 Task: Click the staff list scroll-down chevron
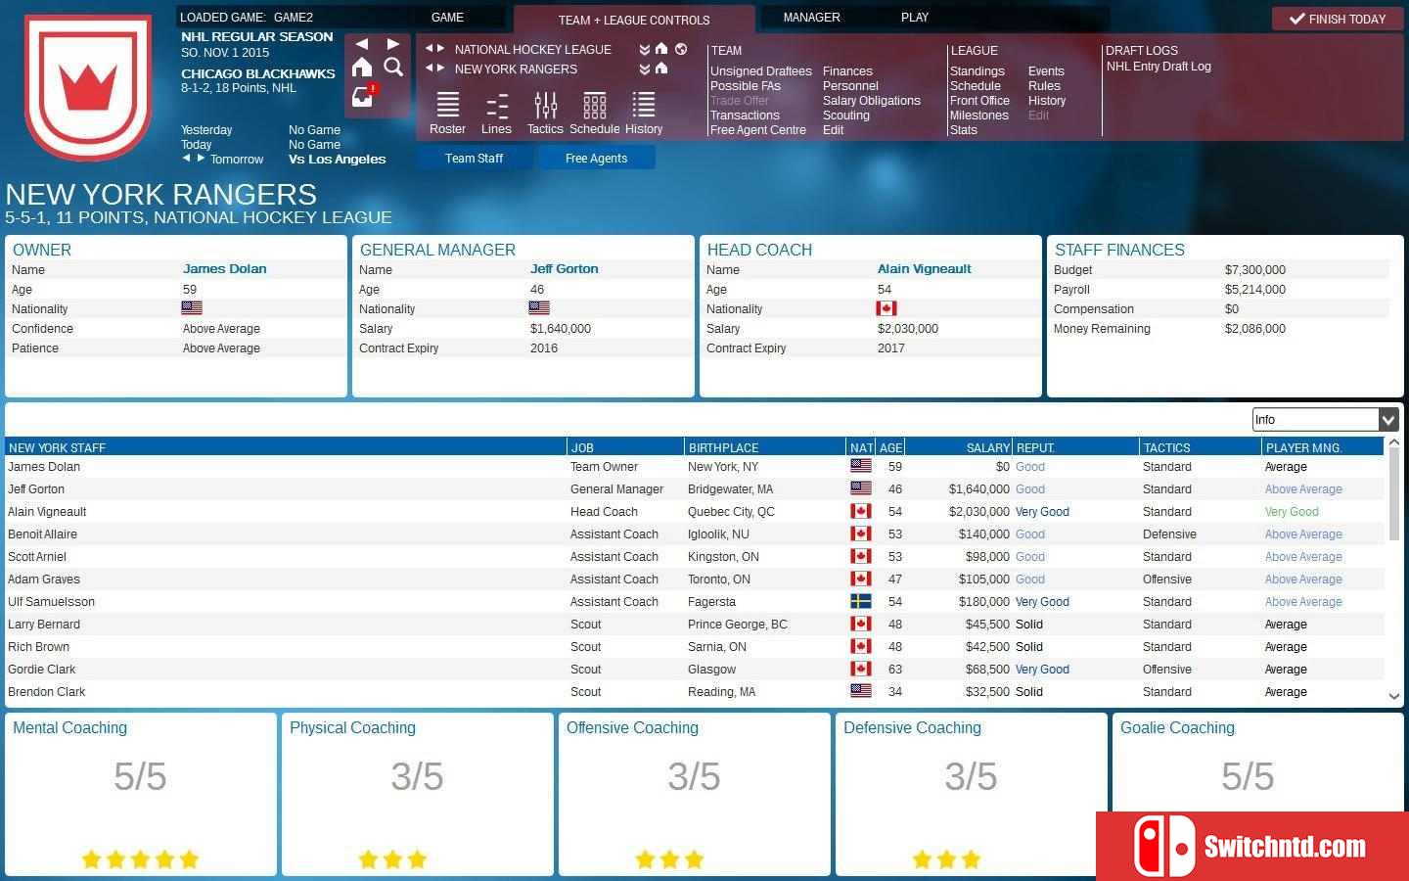pos(1393,696)
